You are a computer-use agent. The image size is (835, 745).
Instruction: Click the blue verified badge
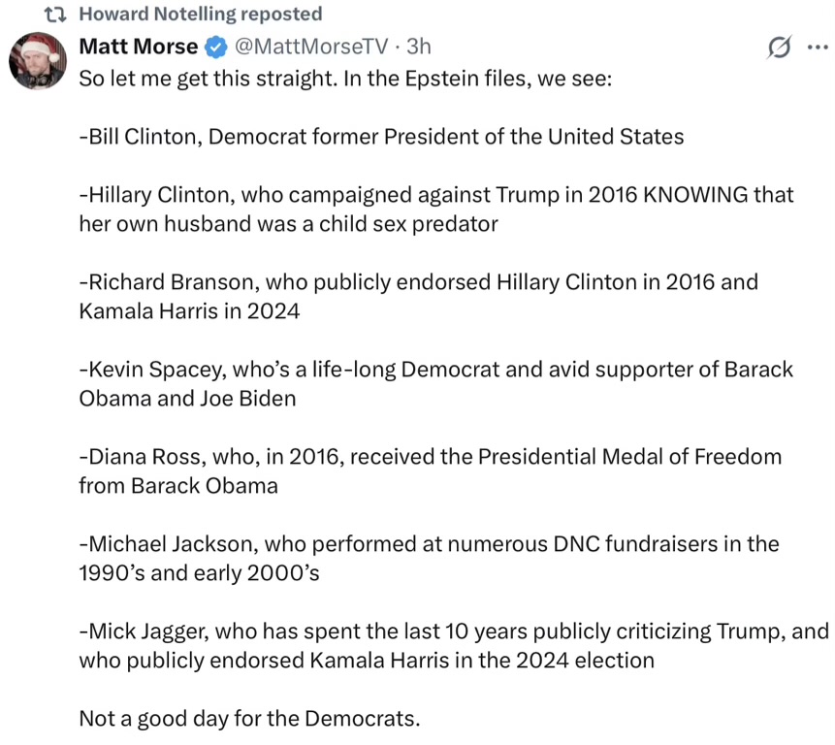point(215,46)
